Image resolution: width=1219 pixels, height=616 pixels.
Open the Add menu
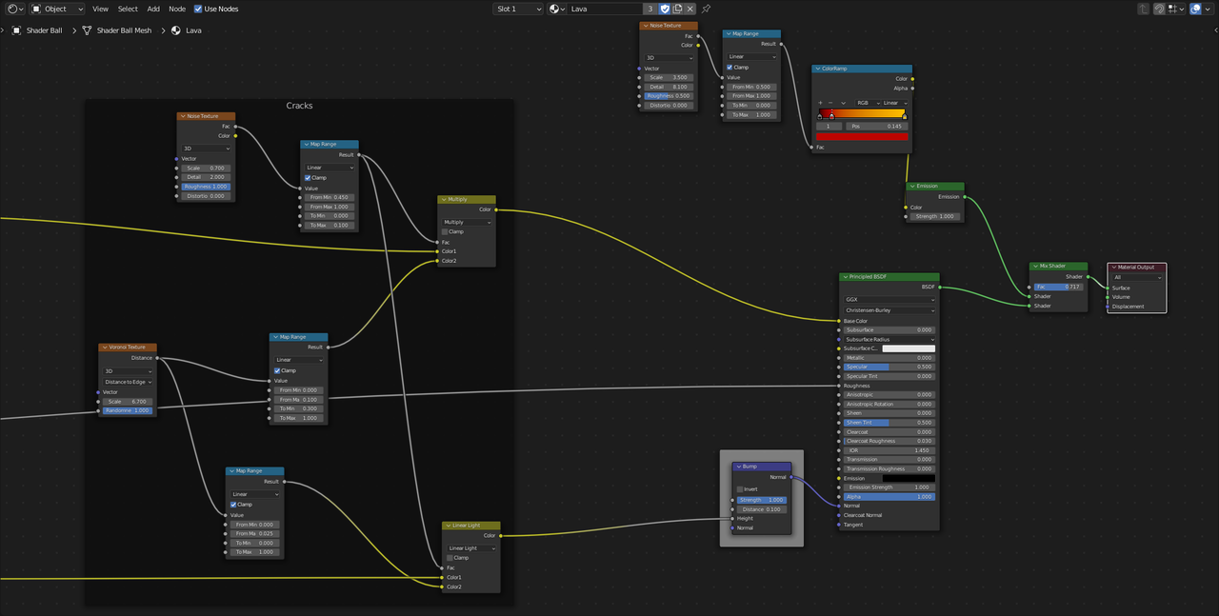pyautogui.click(x=153, y=9)
